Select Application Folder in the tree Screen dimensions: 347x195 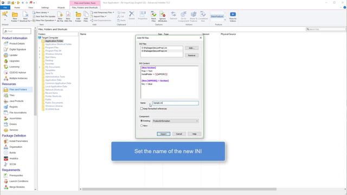(54, 41)
